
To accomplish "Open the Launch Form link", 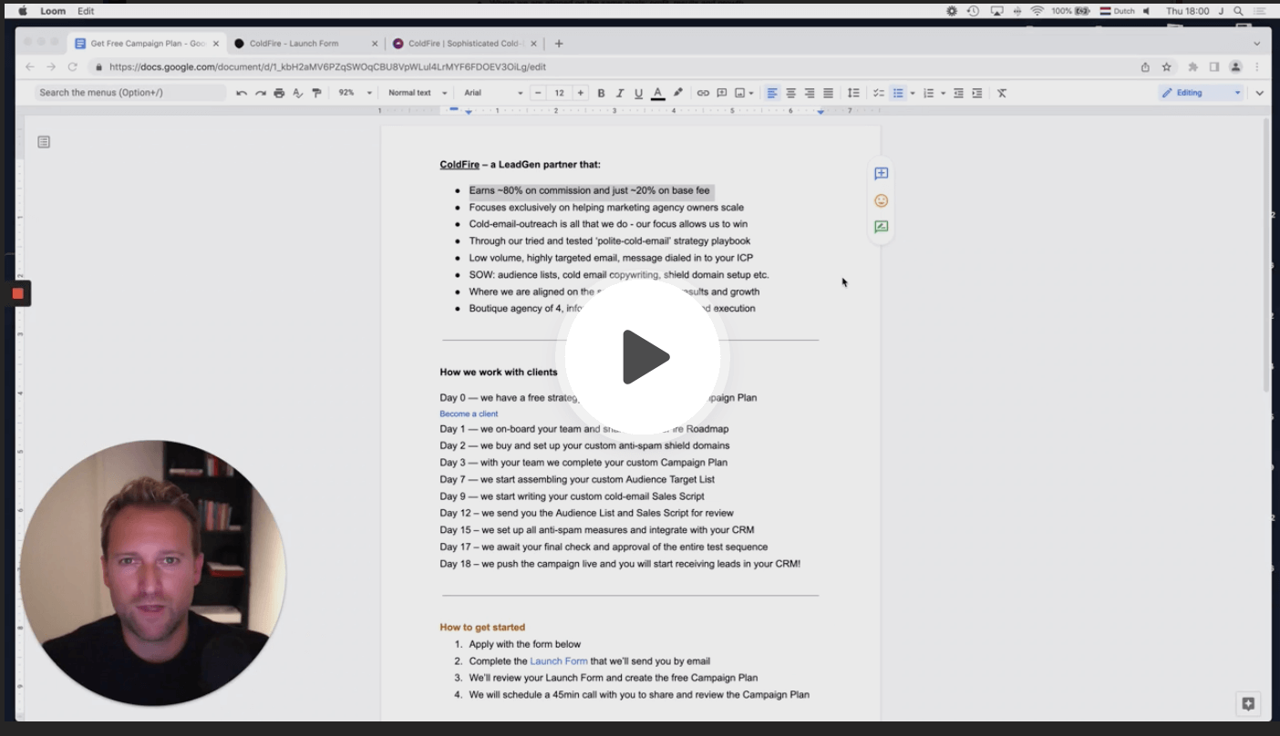I will 559,661.
